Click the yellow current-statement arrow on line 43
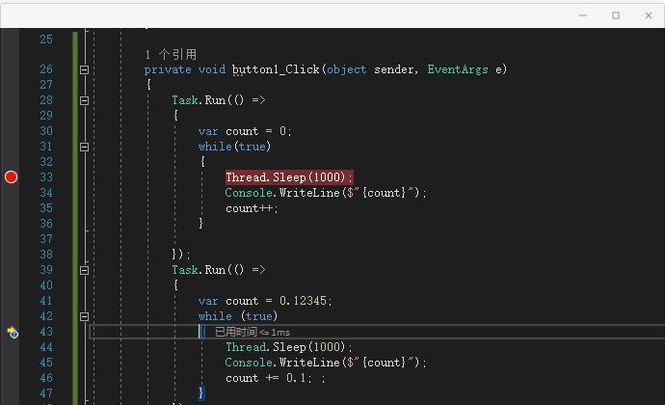Image resolution: width=665 pixels, height=405 pixels. pos(12,332)
